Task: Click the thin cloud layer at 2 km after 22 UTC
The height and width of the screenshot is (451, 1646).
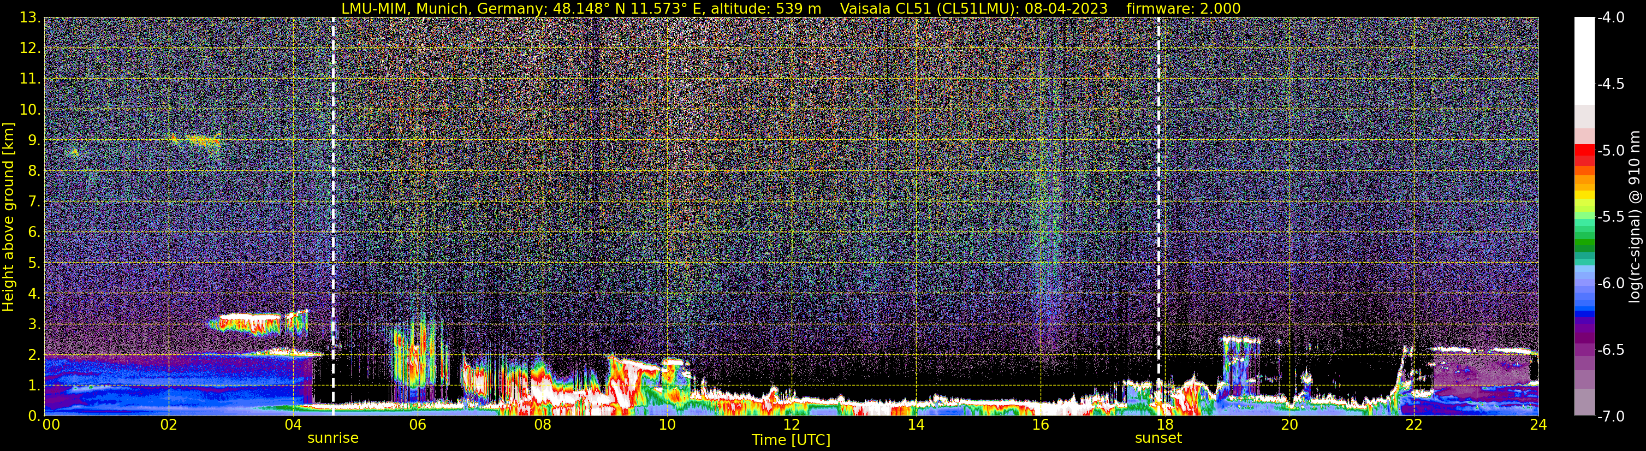Action: coord(1484,349)
